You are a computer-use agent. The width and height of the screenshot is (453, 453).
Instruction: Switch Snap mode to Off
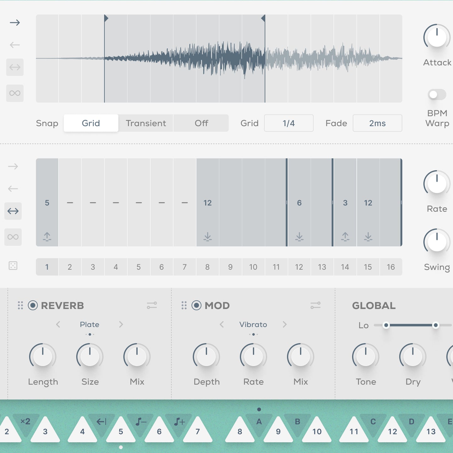[x=201, y=123]
